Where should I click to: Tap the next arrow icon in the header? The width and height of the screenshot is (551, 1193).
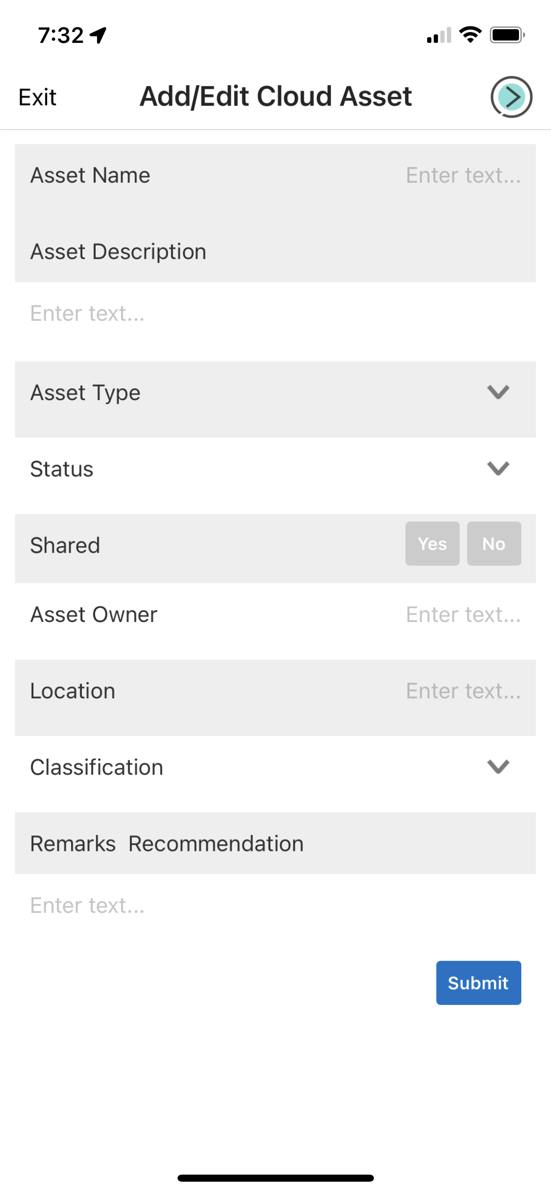[x=511, y=97]
